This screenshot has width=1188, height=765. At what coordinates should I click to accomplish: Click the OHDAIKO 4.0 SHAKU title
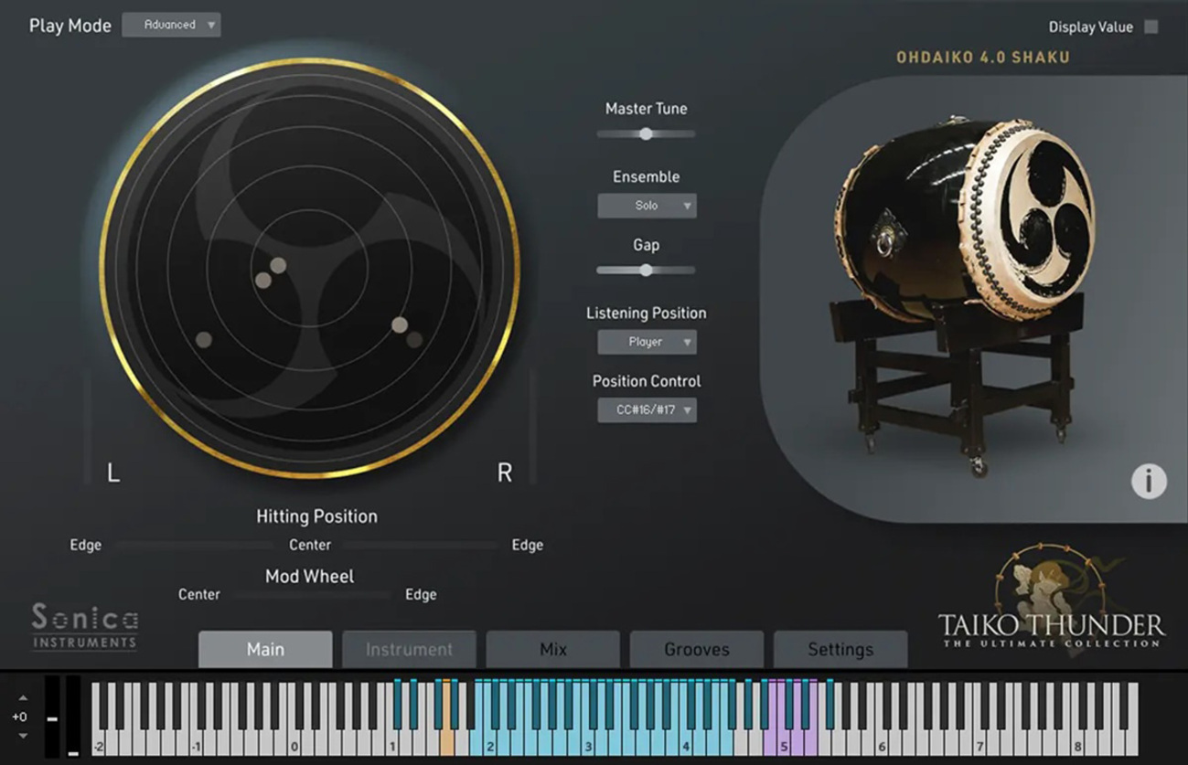click(982, 58)
